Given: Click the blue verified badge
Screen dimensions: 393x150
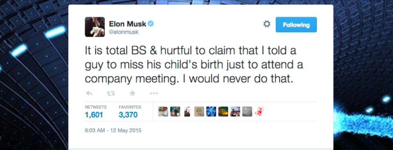Looking at the screenshot, I should 150,24.
